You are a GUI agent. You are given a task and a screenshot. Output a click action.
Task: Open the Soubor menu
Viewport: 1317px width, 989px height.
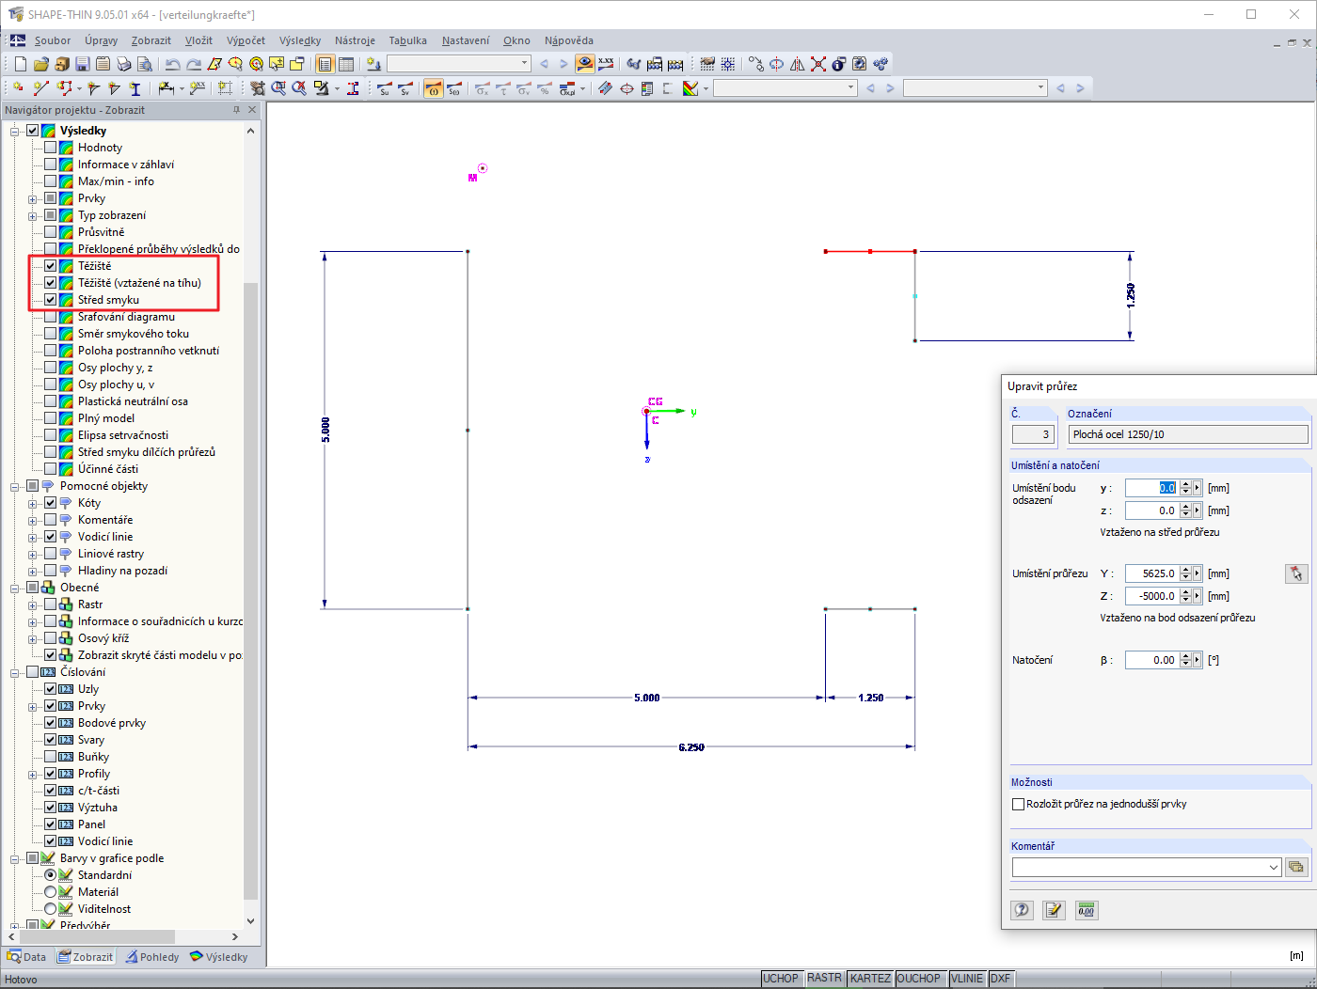point(53,40)
